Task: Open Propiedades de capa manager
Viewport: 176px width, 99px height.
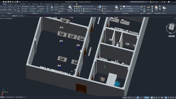Action: coord(70,9)
